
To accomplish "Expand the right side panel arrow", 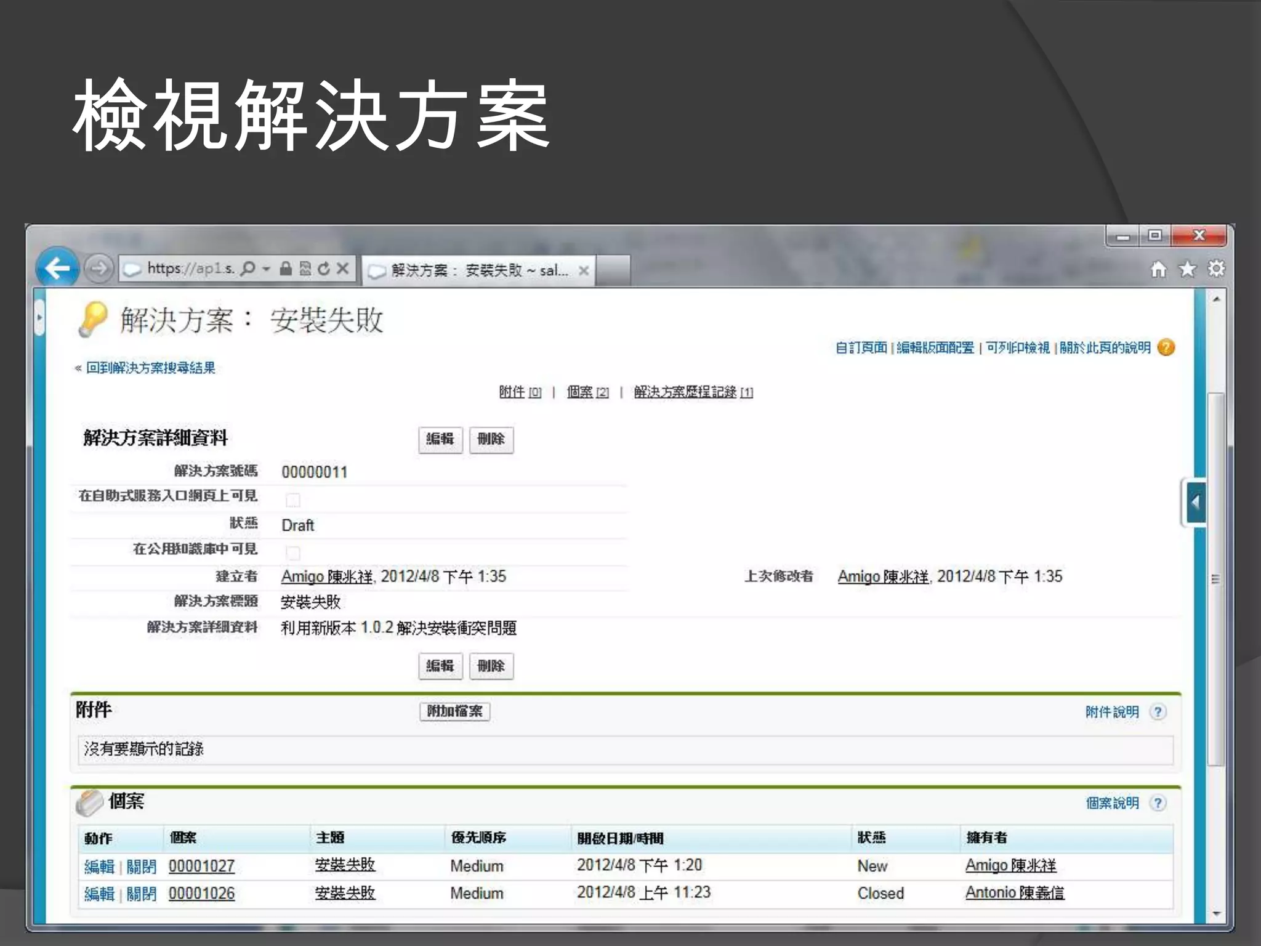I will 1195,503.
